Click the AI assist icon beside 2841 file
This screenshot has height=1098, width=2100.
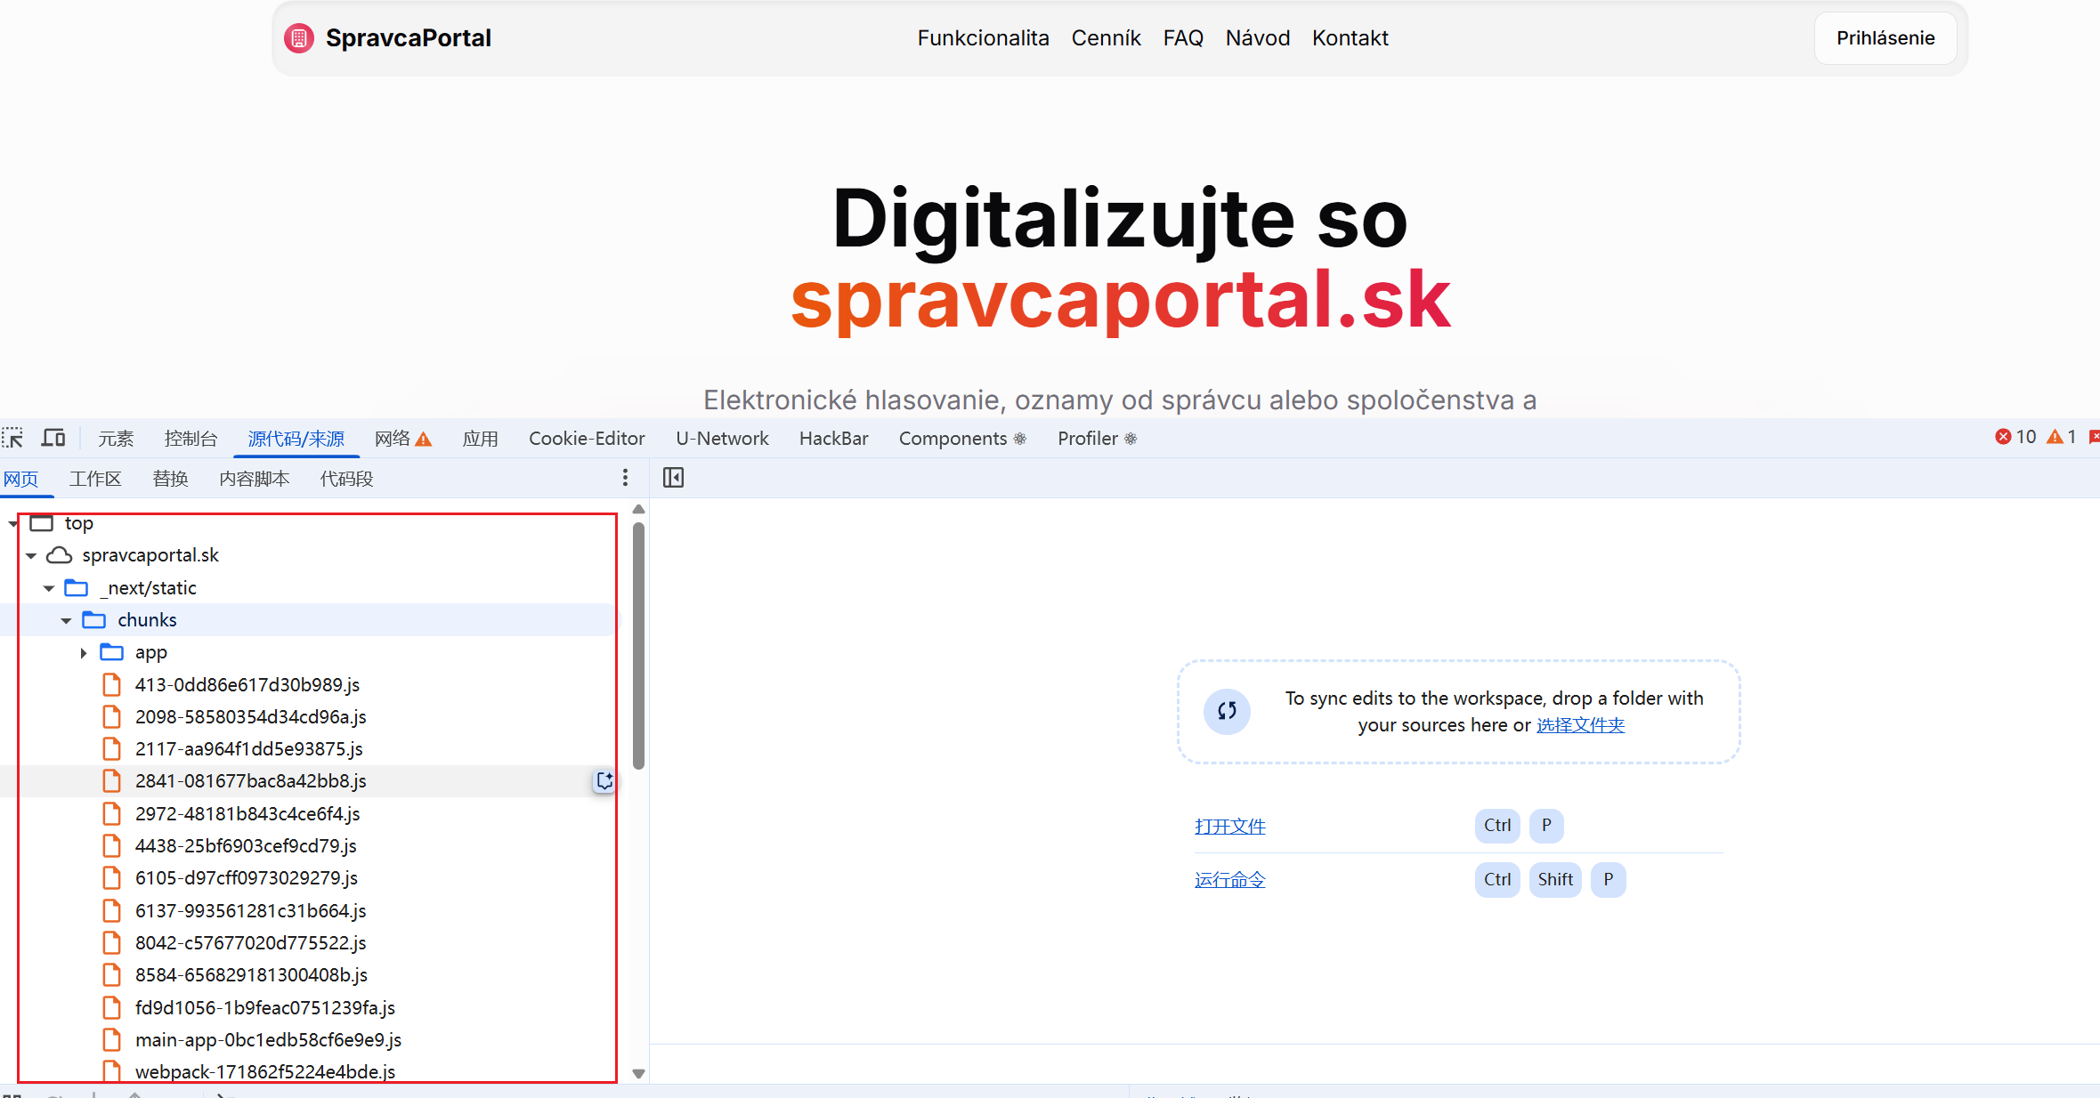[x=604, y=781]
